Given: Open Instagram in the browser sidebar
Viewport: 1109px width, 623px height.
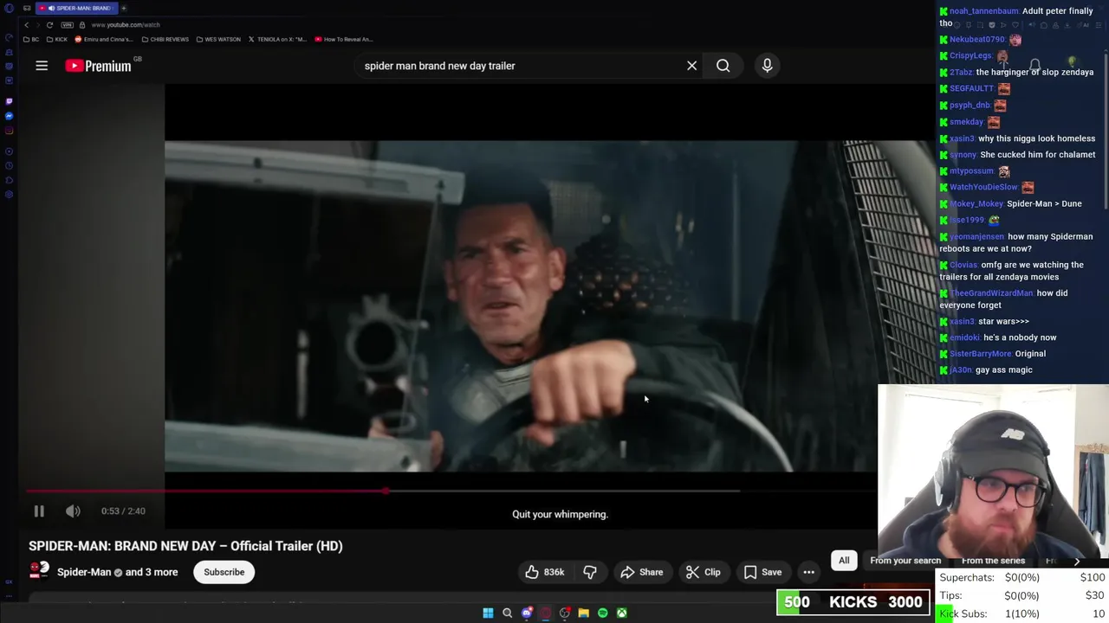Looking at the screenshot, I should [x=10, y=131].
